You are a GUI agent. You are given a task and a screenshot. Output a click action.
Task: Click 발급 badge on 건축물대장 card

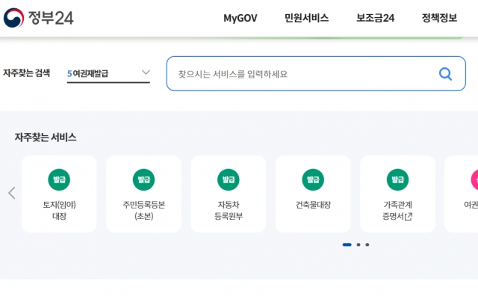tap(313, 179)
